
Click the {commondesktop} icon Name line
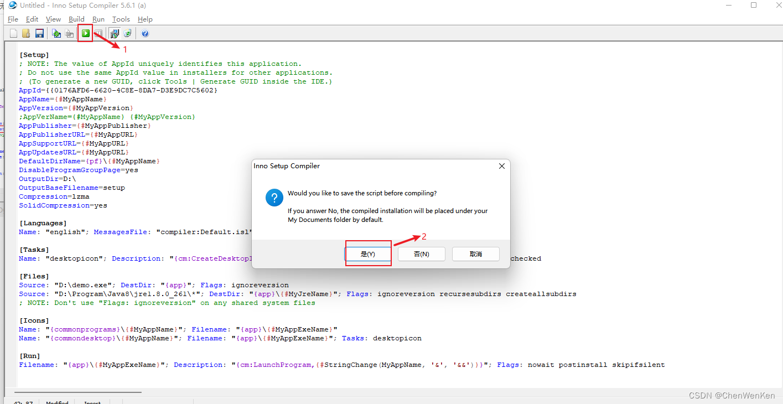click(x=220, y=338)
